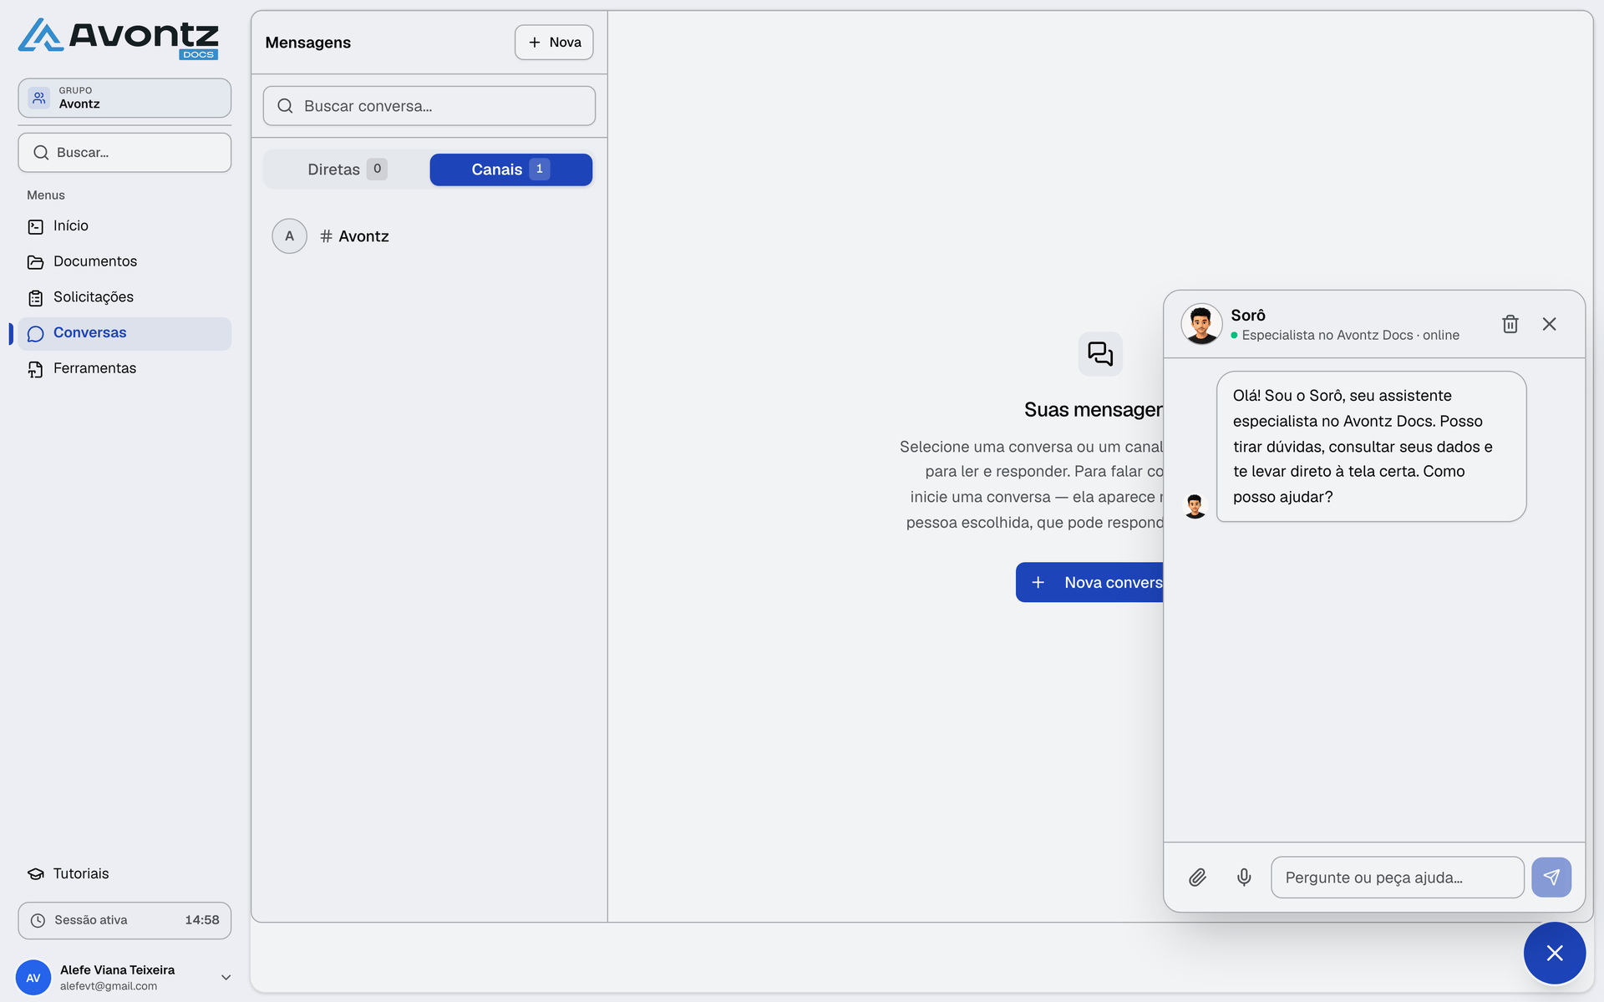Click the Conversas chat bubble icon
The width and height of the screenshot is (1604, 1002).
coord(35,334)
